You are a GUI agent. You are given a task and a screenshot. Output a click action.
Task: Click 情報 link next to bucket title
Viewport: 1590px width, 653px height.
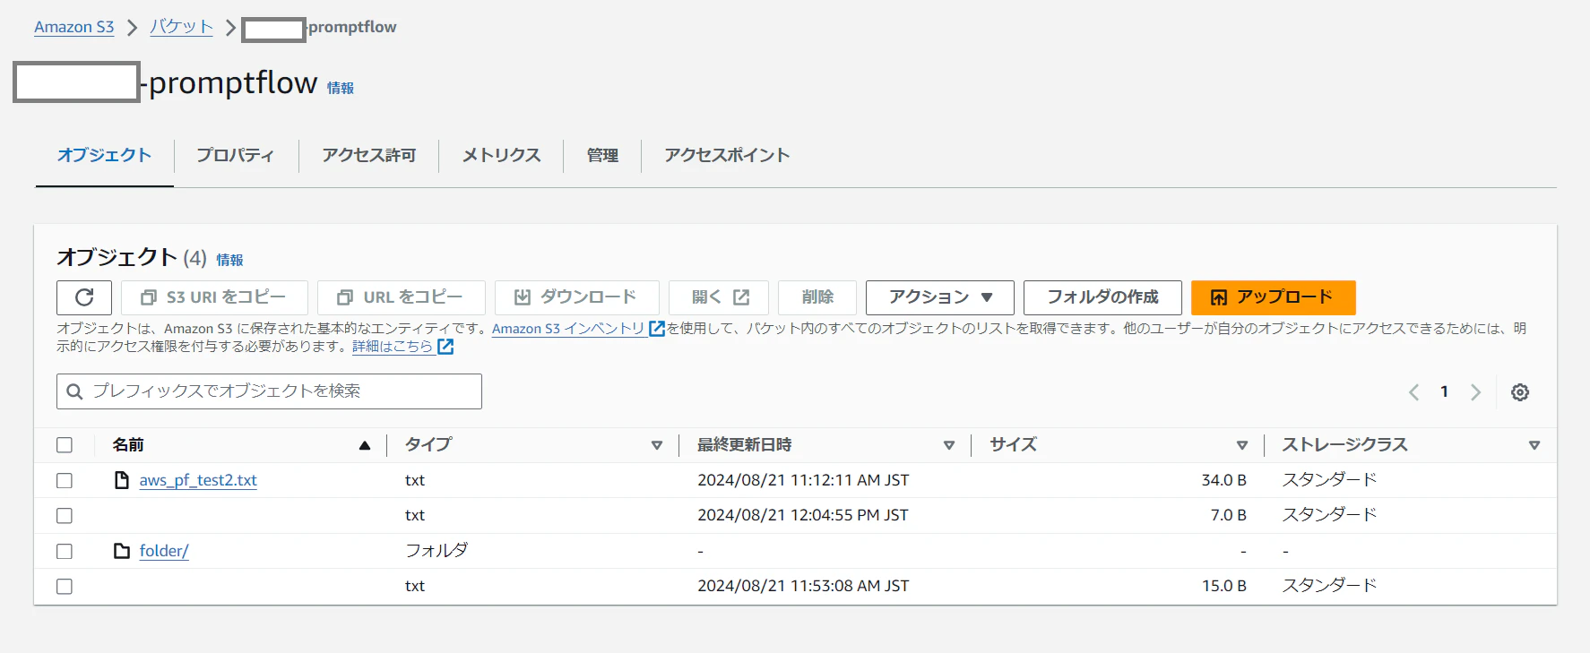(341, 88)
